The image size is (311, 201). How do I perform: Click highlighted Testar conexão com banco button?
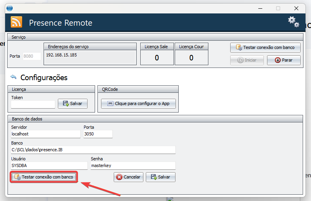click(x=44, y=177)
